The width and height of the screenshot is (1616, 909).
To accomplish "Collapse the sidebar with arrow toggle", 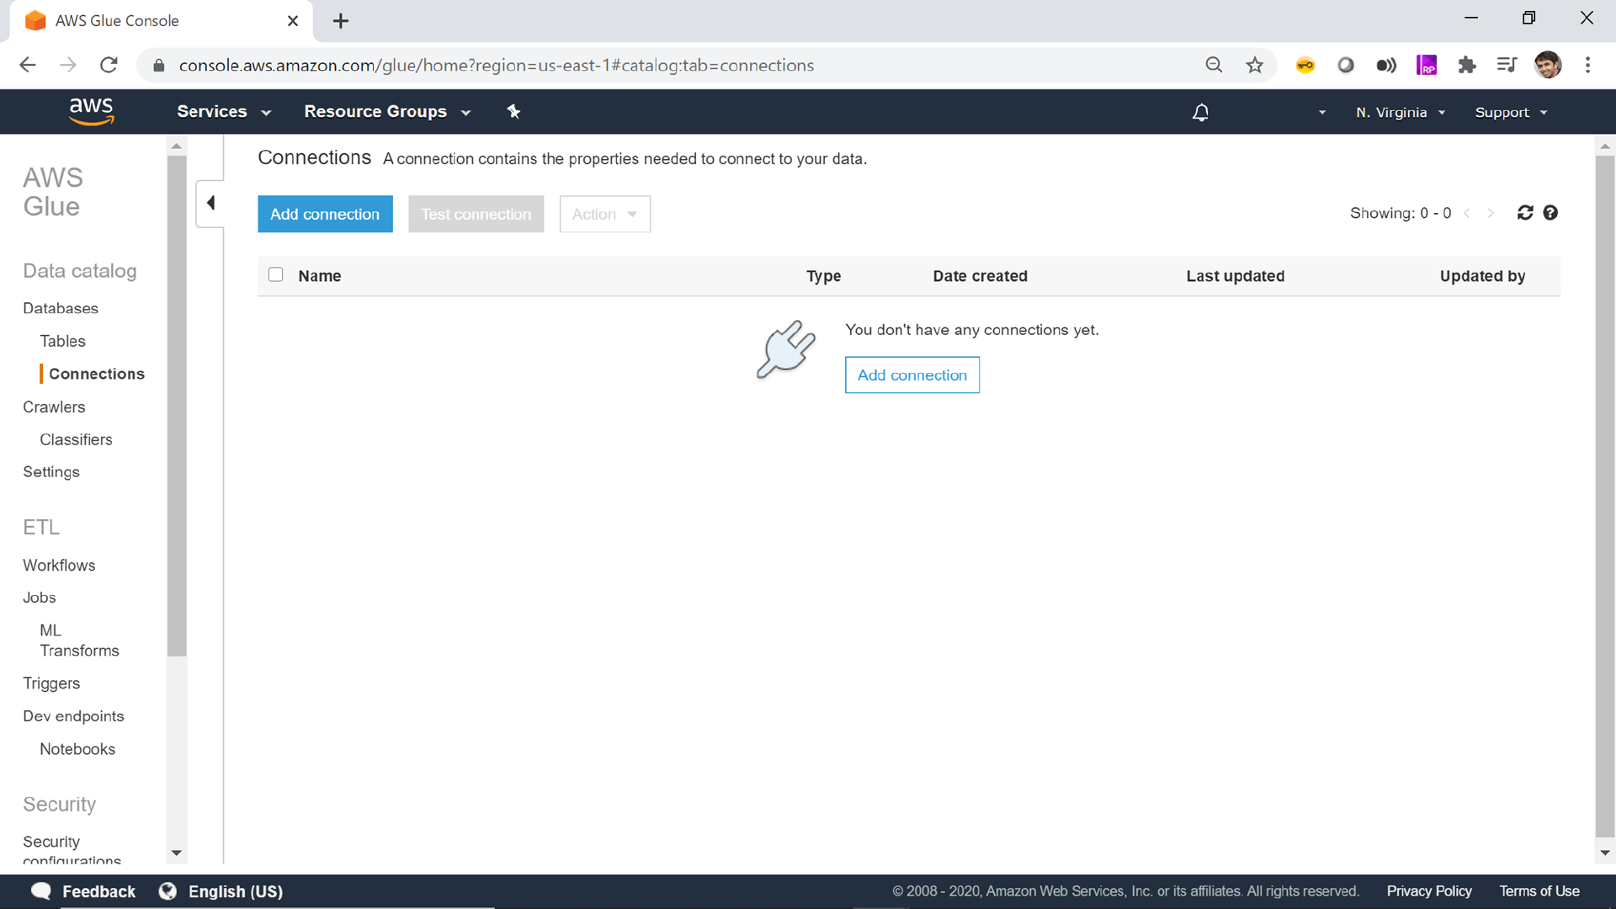I will point(210,203).
